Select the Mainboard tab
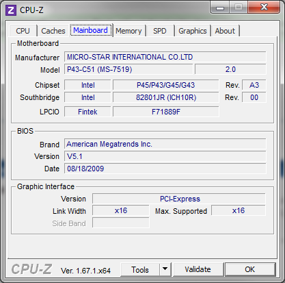The height and width of the screenshot is (283, 285). (91, 30)
